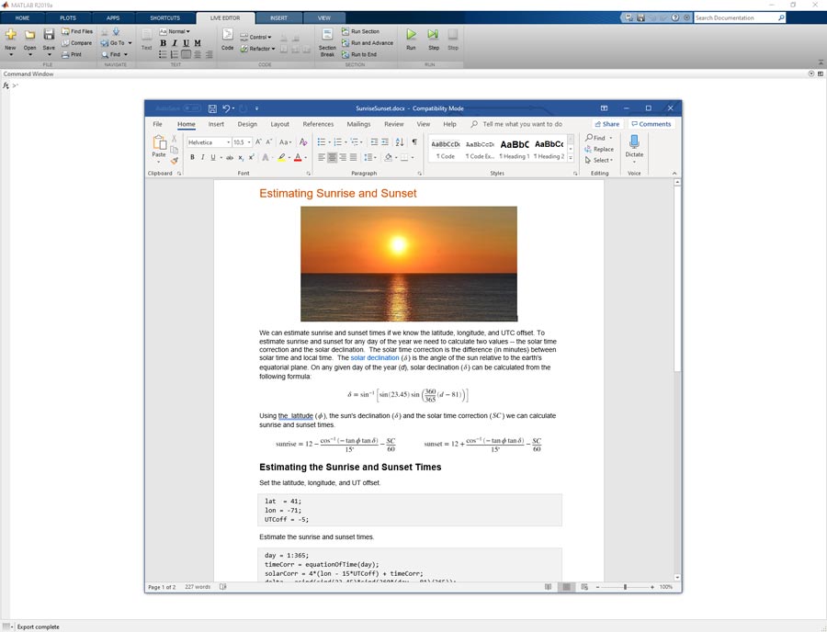Click the Format Painter icon
This screenshot has height=632, width=827.
point(175,159)
